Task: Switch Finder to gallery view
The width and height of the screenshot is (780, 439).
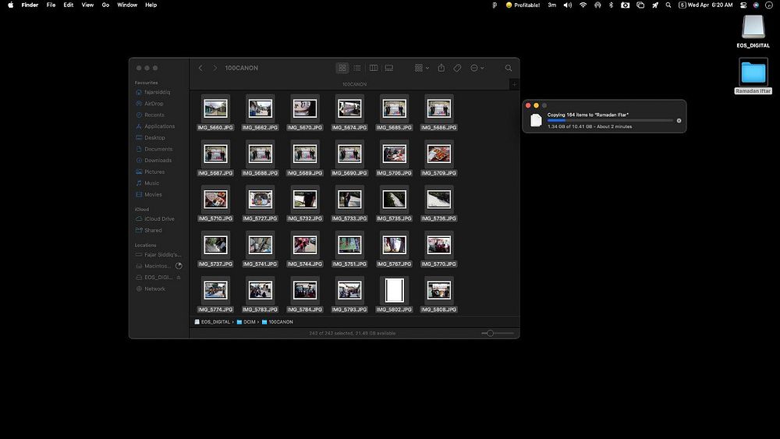Action: point(389,68)
